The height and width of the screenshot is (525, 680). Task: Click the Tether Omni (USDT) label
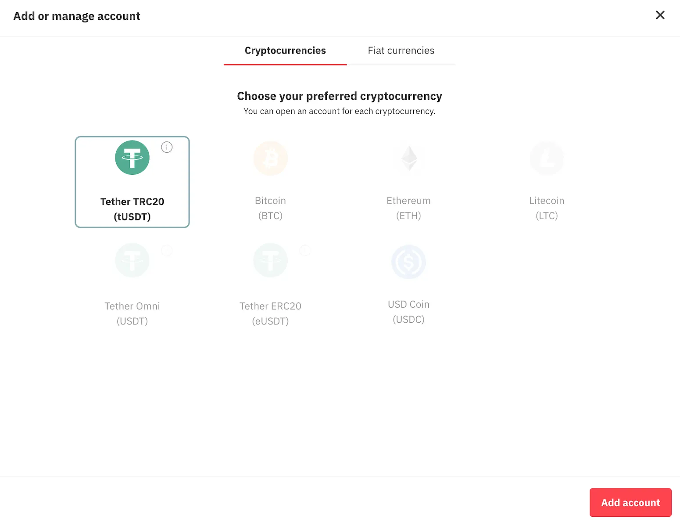click(132, 313)
